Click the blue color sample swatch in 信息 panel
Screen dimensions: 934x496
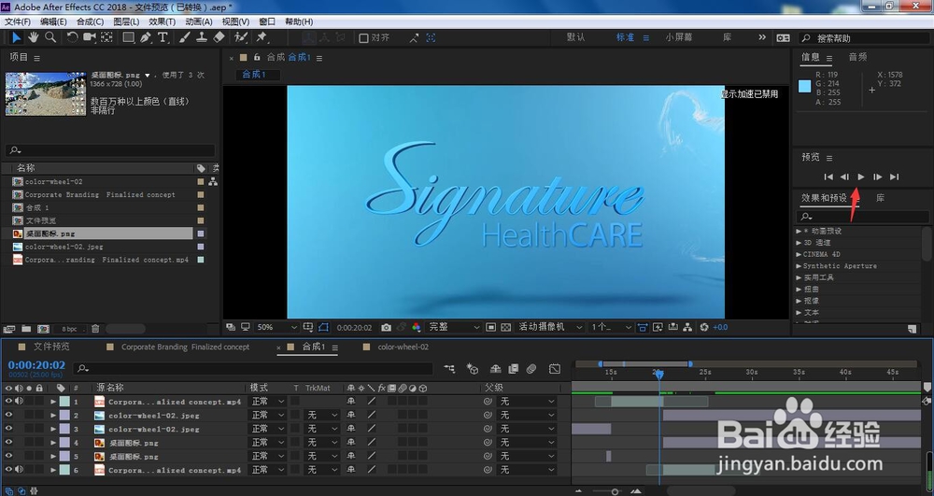tap(805, 86)
